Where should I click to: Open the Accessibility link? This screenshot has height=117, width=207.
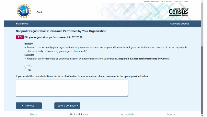coord(127,114)
